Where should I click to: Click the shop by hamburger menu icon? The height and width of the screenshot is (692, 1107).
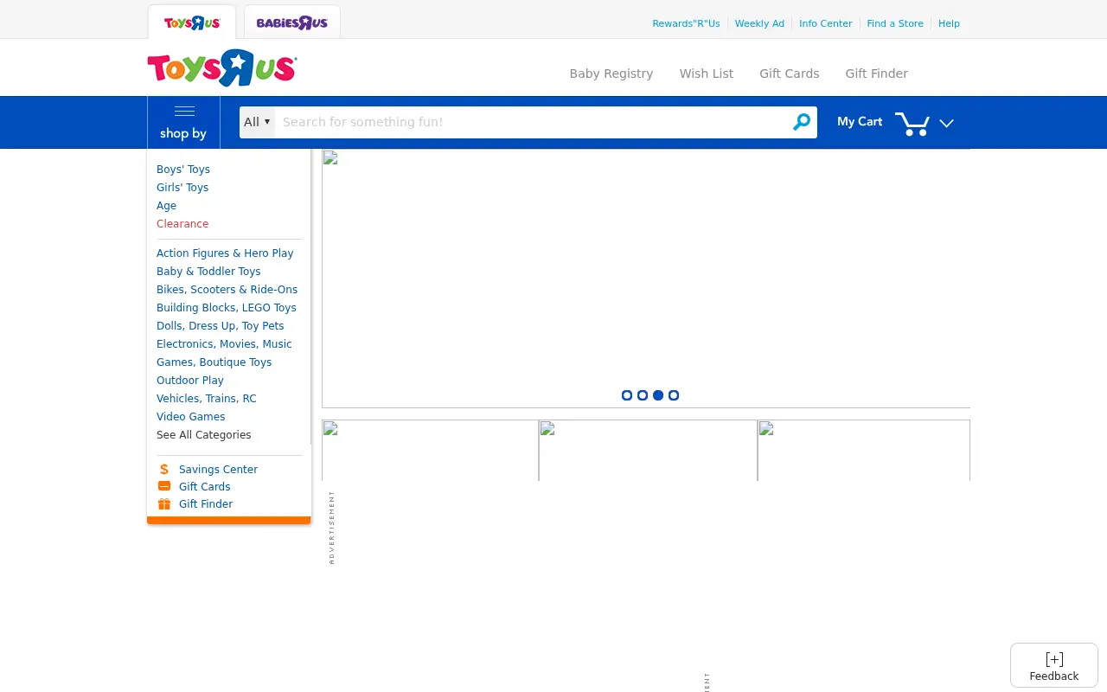184,111
